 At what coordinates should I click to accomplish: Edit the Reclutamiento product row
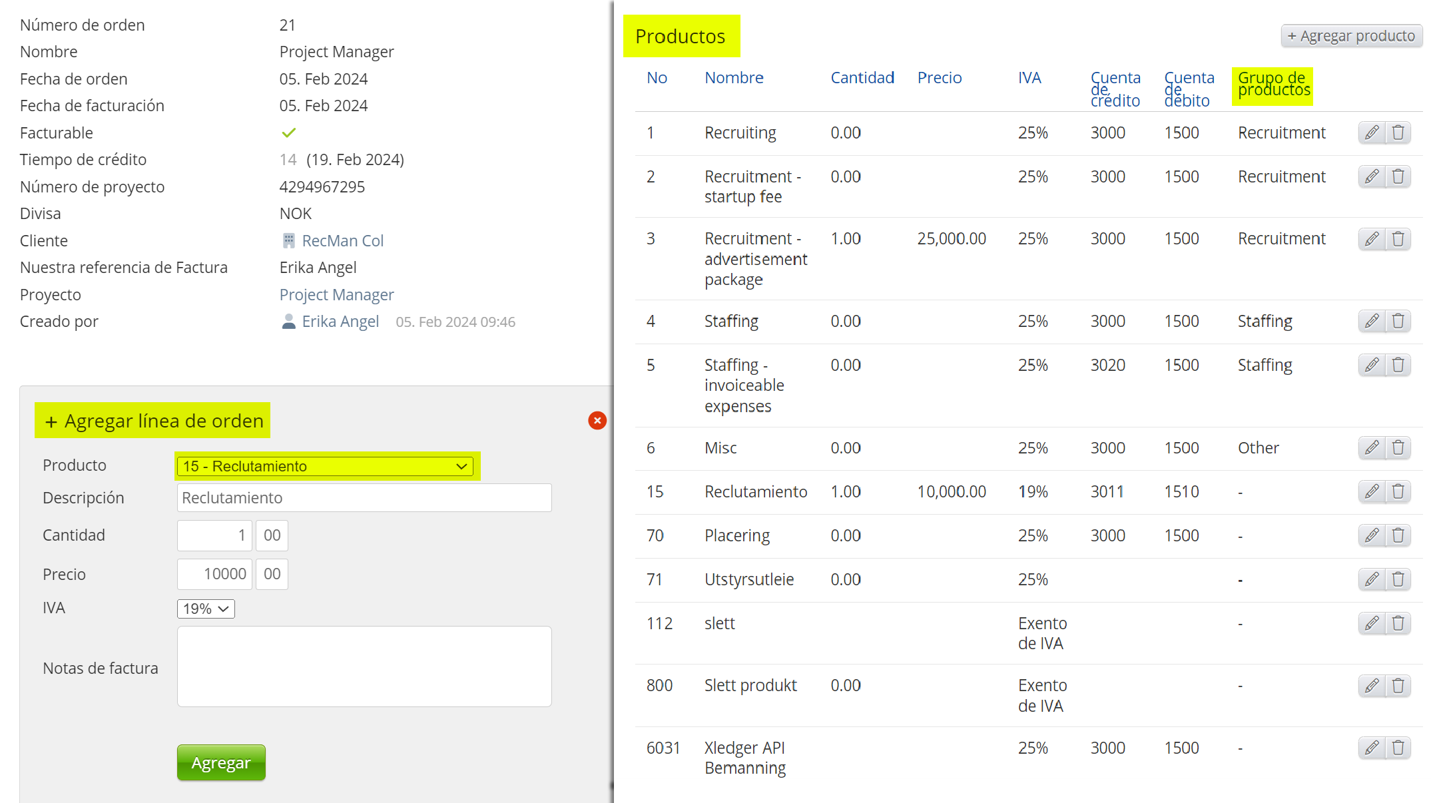pyautogui.click(x=1371, y=491)
